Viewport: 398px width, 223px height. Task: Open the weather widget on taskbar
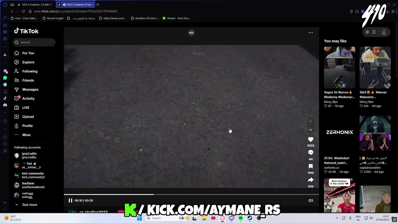pyautogui.click(x=12, y=218)
